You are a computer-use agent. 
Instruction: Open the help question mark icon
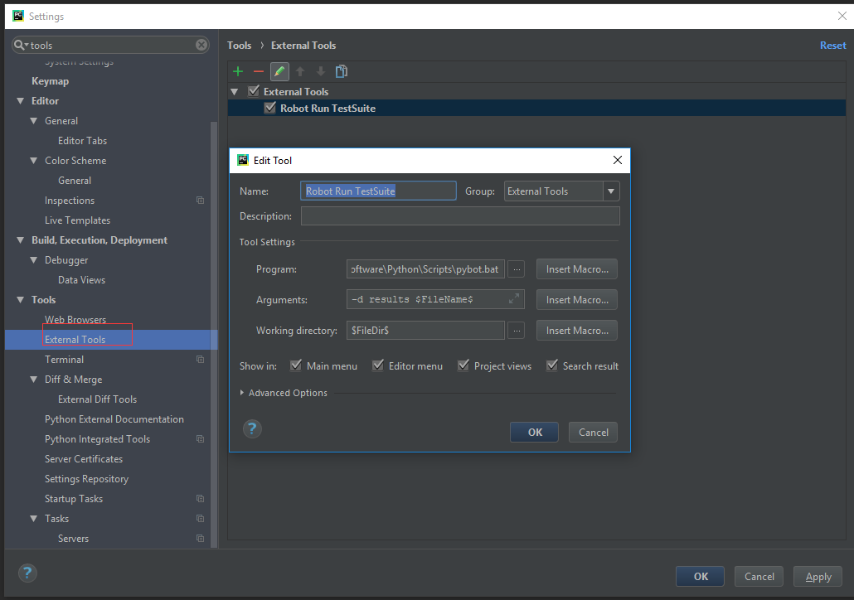[252, 428]
